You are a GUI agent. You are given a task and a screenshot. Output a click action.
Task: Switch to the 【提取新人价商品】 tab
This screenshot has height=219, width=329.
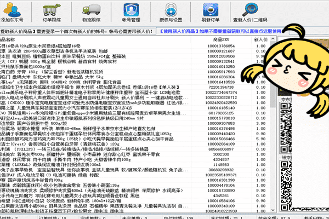[x=78, y=31]
